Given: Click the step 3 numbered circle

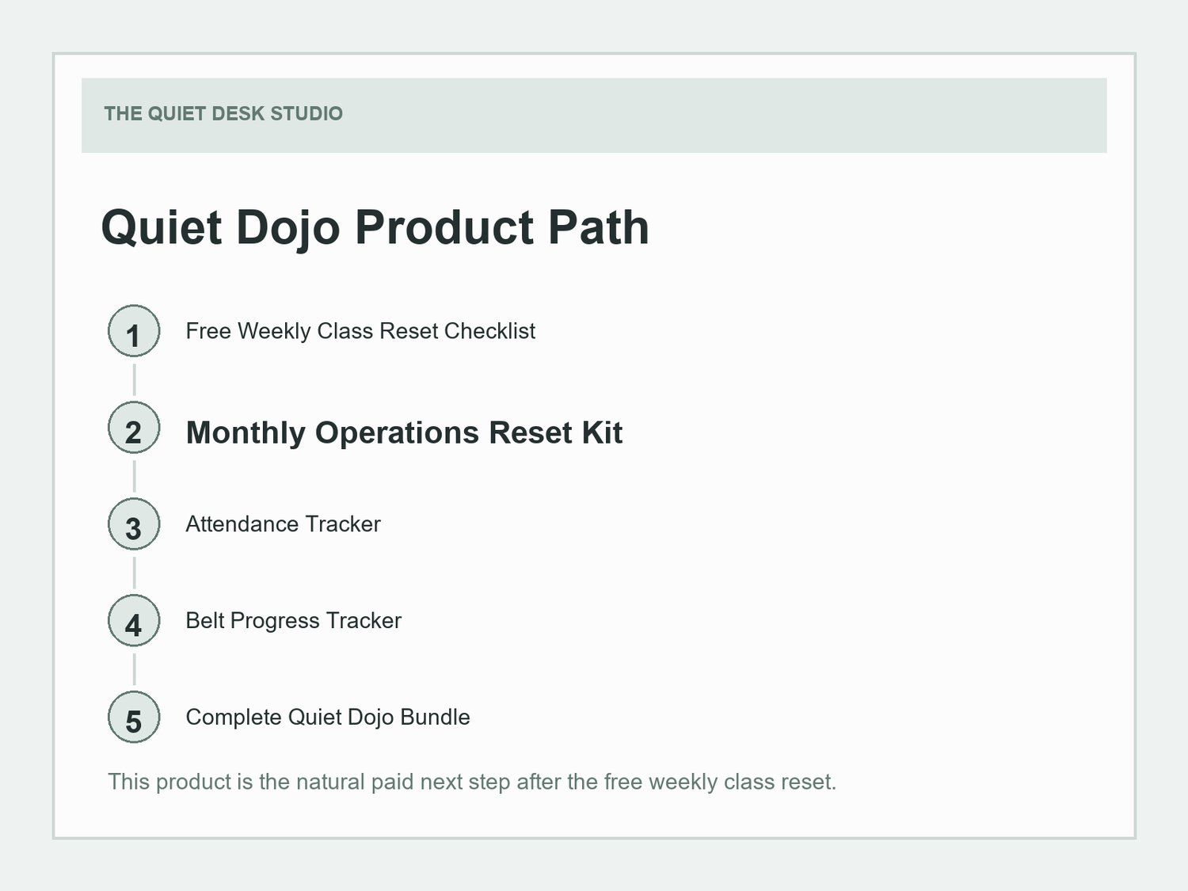Looking at the screenshot, I should pyautogui.click(x=134, y=524).
